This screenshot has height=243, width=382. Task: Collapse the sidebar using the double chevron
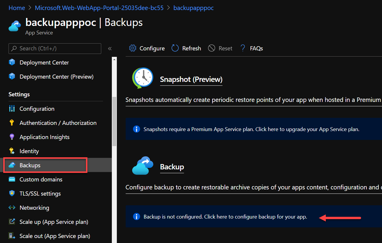109,48
